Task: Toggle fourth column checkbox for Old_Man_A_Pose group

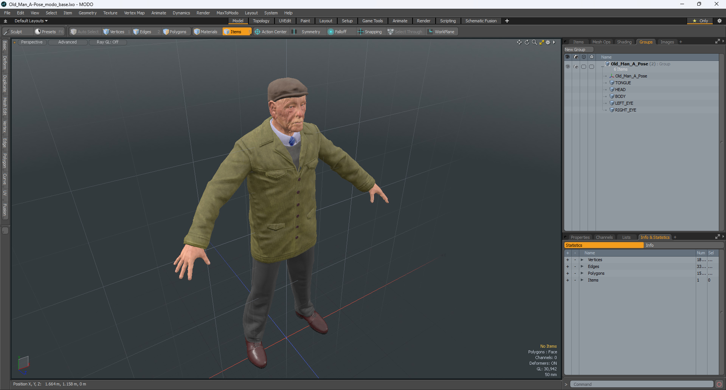Action: point(592,67)
